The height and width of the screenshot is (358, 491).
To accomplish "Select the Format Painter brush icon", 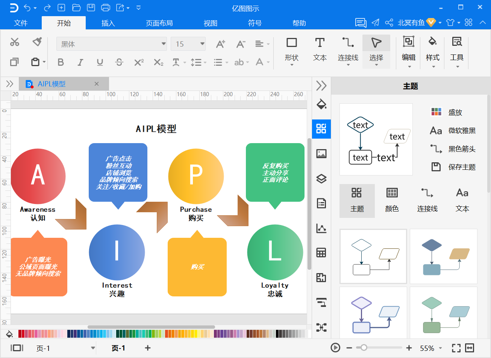I will pos(37,41).
